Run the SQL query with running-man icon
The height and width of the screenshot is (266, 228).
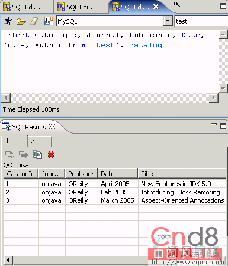[x=8, y=21]
